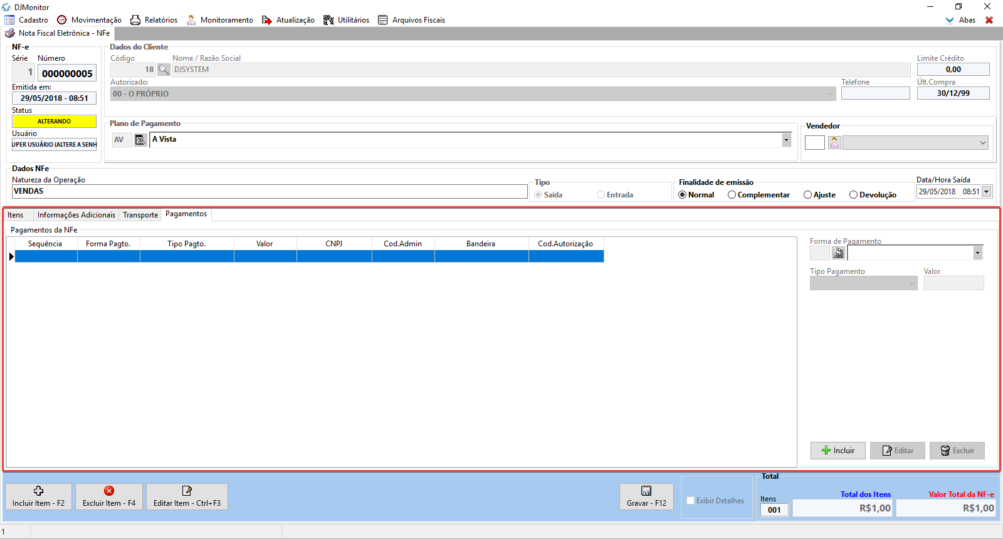Close all tabs with red X icon
Viewport: 1003px width, 539px height.
tap(989, 20)
